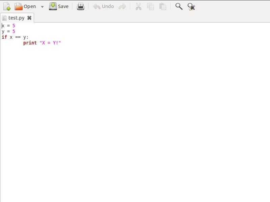The image size is (270, 202).
Task: Select the test.py tab
Action: 17,18
